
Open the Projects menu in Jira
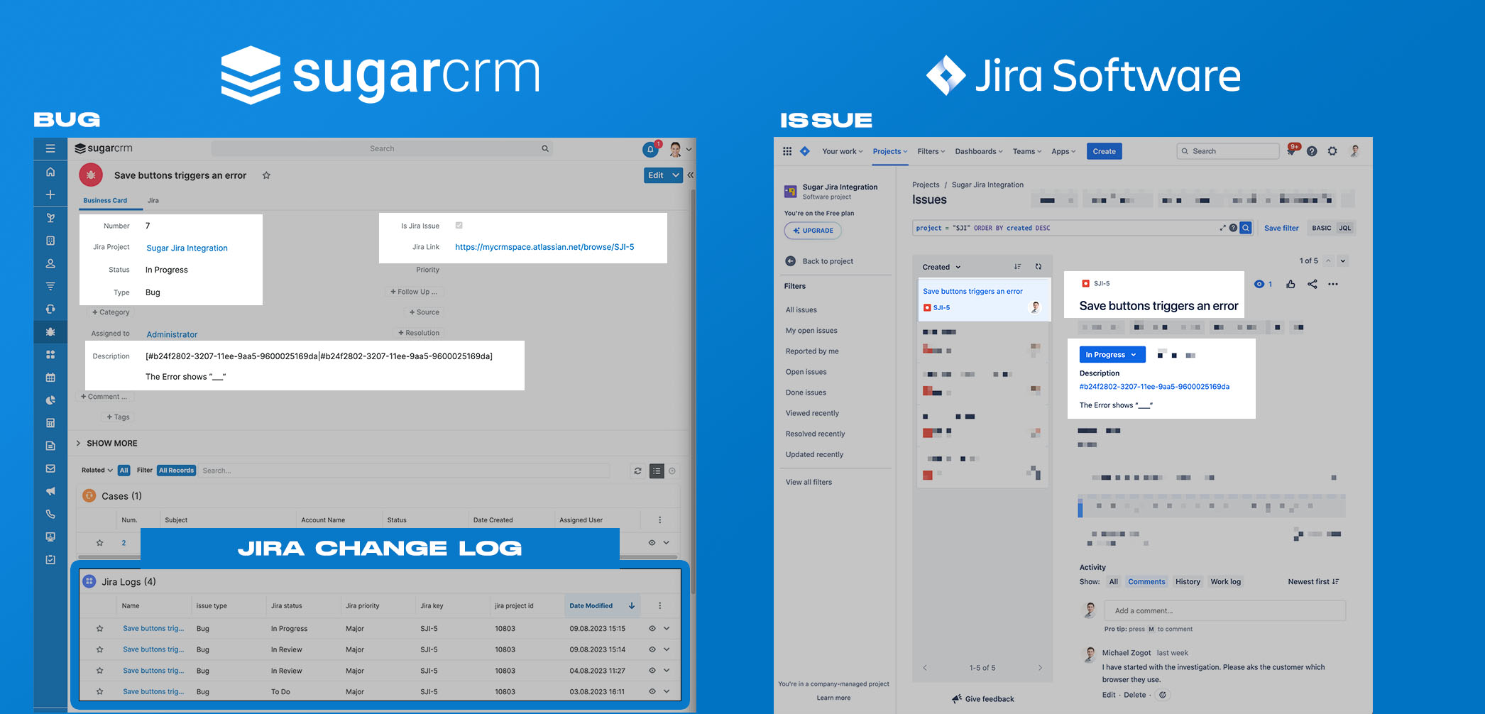(x=889, y=151)
